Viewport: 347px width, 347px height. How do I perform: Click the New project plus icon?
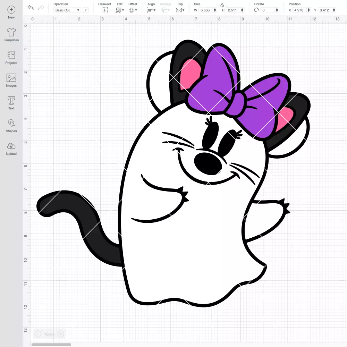(11, 10)
